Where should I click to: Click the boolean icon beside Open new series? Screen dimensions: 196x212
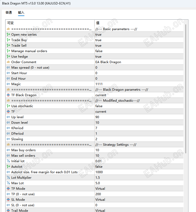pyautogui.click(x=8, y=35)
